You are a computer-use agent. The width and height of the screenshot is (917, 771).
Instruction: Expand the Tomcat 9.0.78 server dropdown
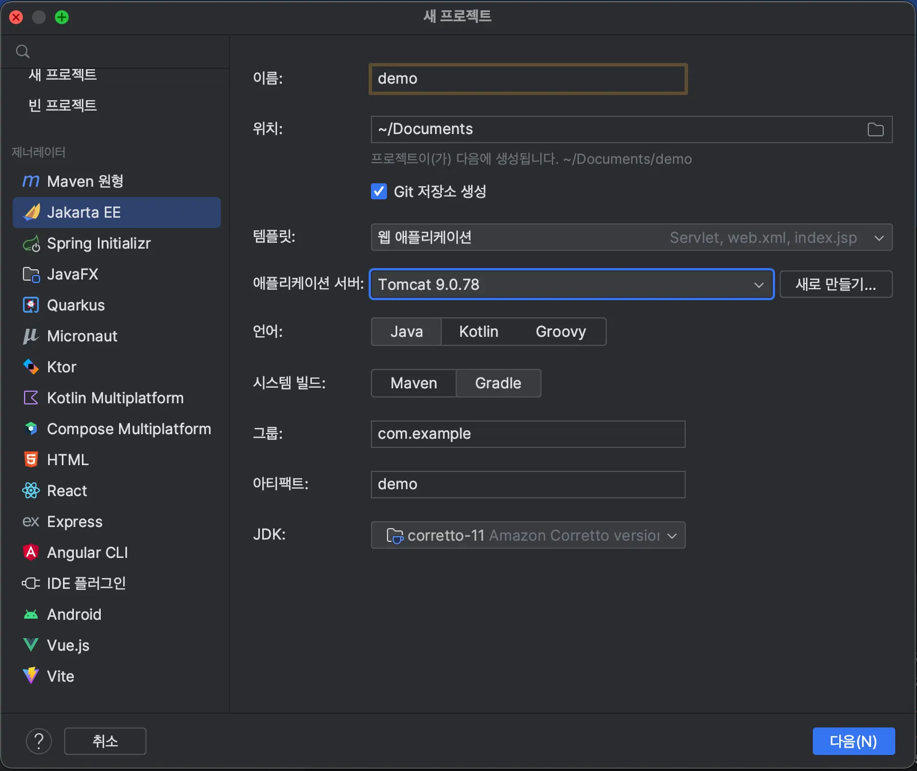pos(571,285)
